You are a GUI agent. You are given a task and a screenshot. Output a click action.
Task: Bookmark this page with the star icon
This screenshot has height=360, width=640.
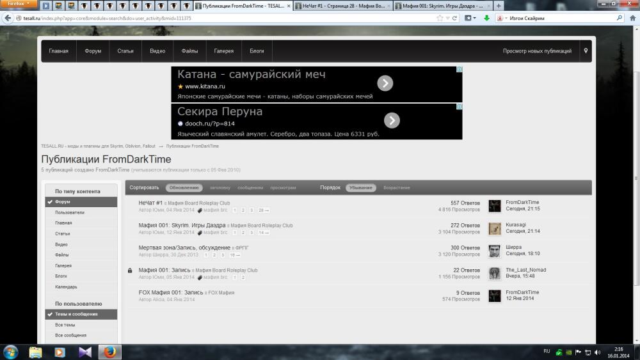[440, 18]
